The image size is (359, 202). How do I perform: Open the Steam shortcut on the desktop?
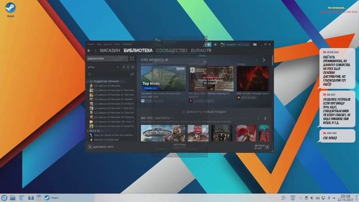coord(10,10)
